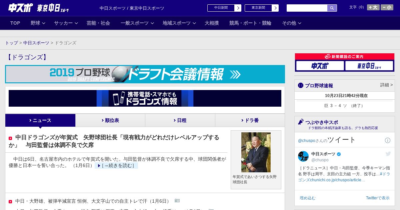
Task: Click into the header search field
Action: [x=307, y=8]
